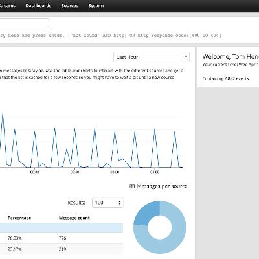259x259 pixels.
Task: Click the 01:00 time axis label
Action: [155, 172]
